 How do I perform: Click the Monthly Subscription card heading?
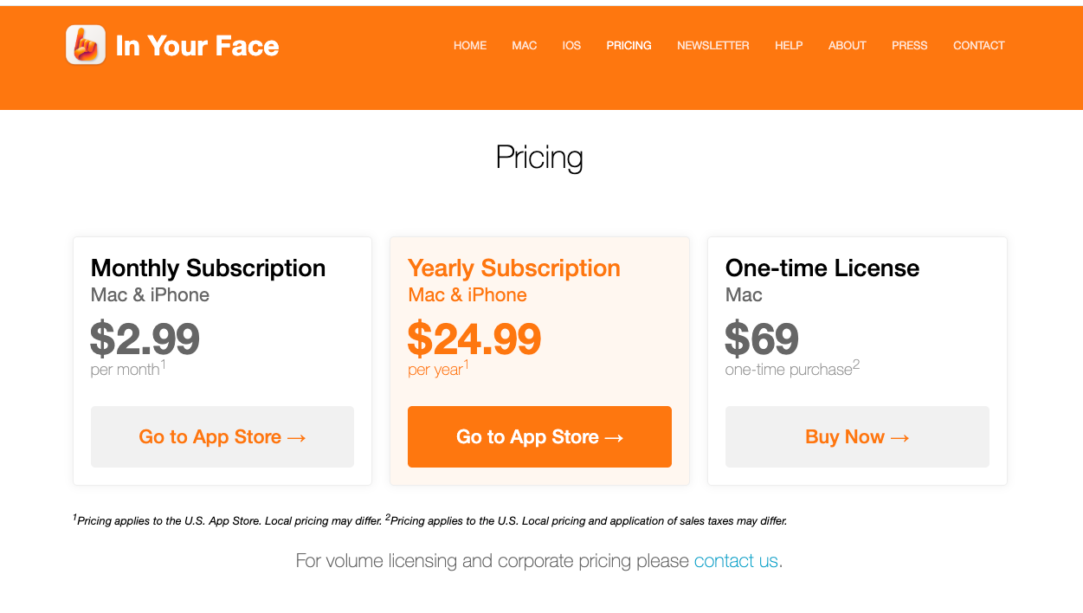[x=208, y=268]
